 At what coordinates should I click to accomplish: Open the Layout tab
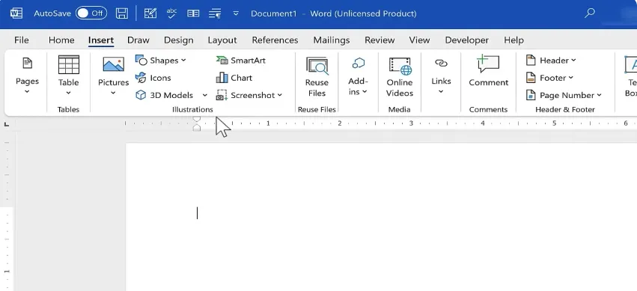click(222, 40)
